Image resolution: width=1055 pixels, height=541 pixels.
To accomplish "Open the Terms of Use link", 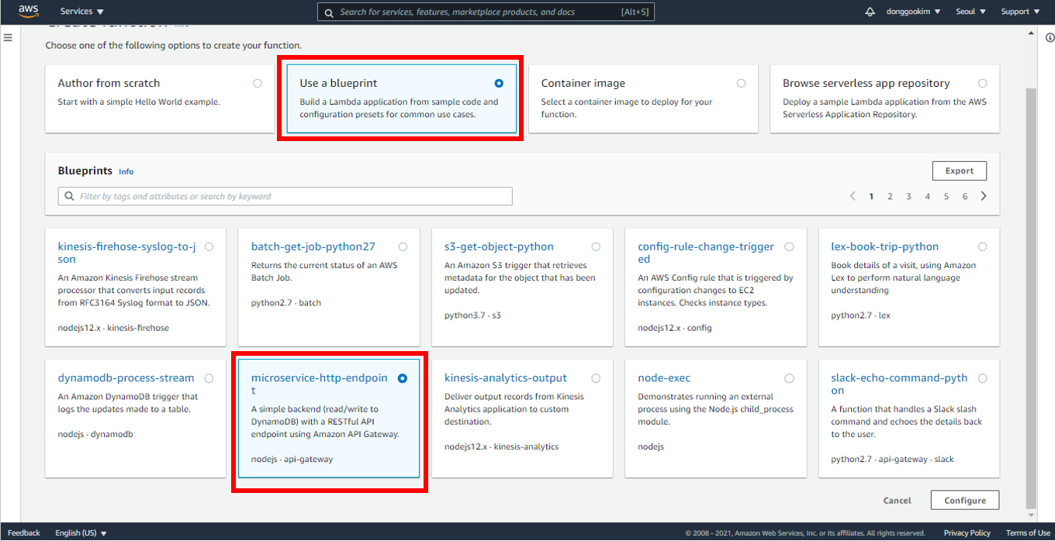I will click(1028, 533).
